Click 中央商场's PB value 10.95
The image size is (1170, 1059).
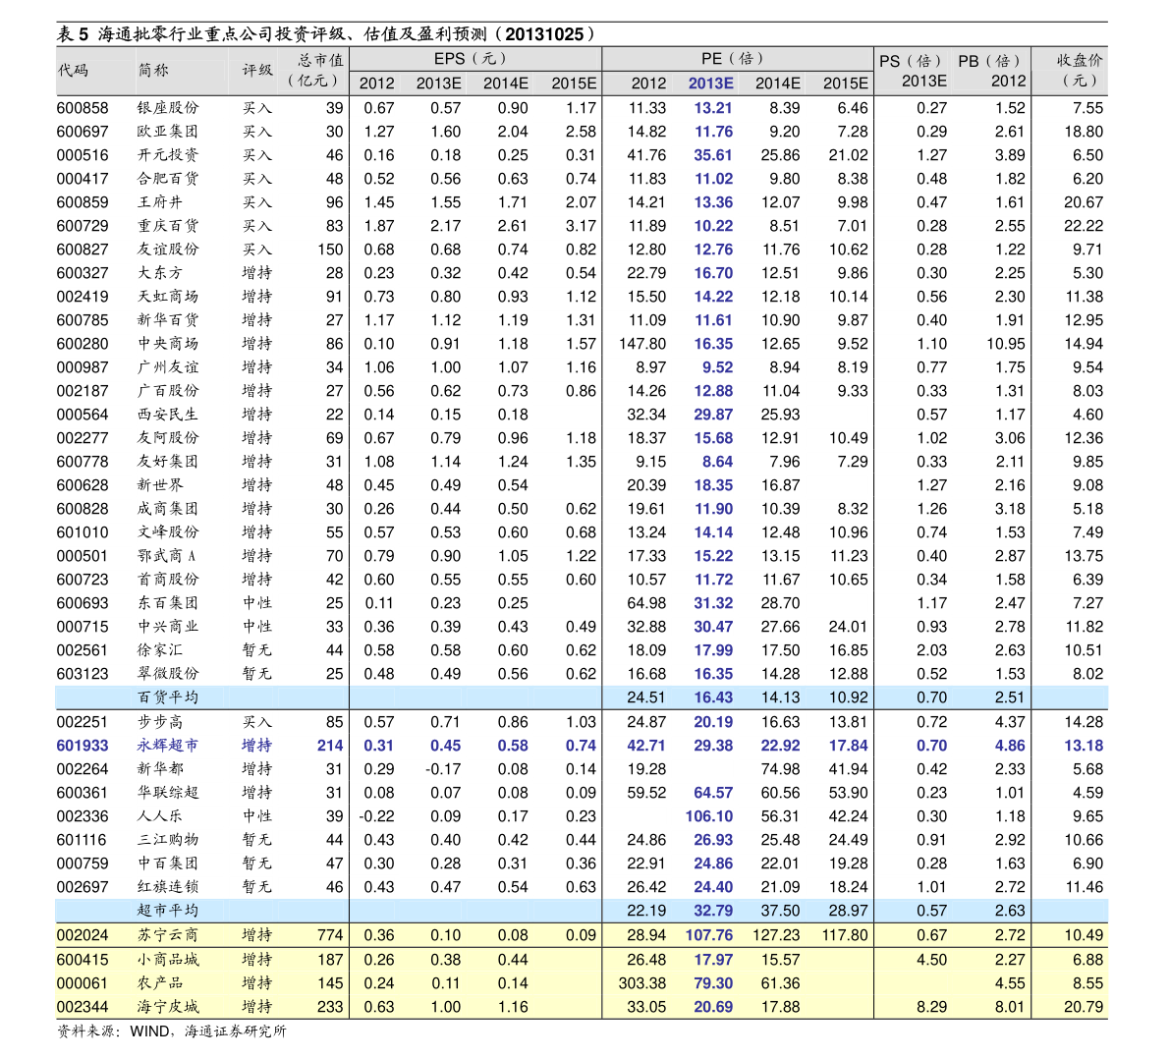[x=1005, y=344]
